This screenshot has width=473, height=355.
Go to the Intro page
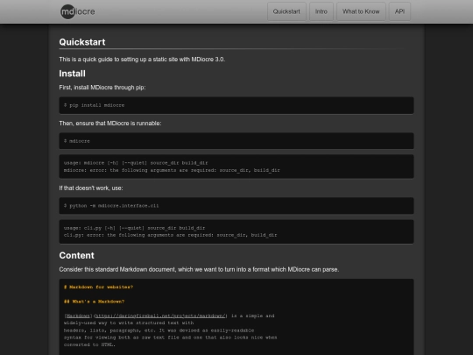pos(321,11)
